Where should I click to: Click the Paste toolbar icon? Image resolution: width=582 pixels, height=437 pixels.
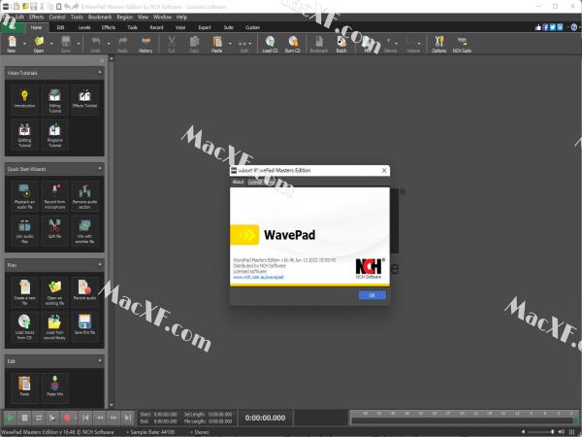(x=217, y=44)
